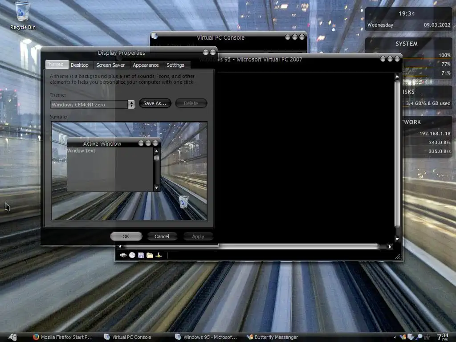Click the Apply button
456x342 pixels.
[198, 236]
